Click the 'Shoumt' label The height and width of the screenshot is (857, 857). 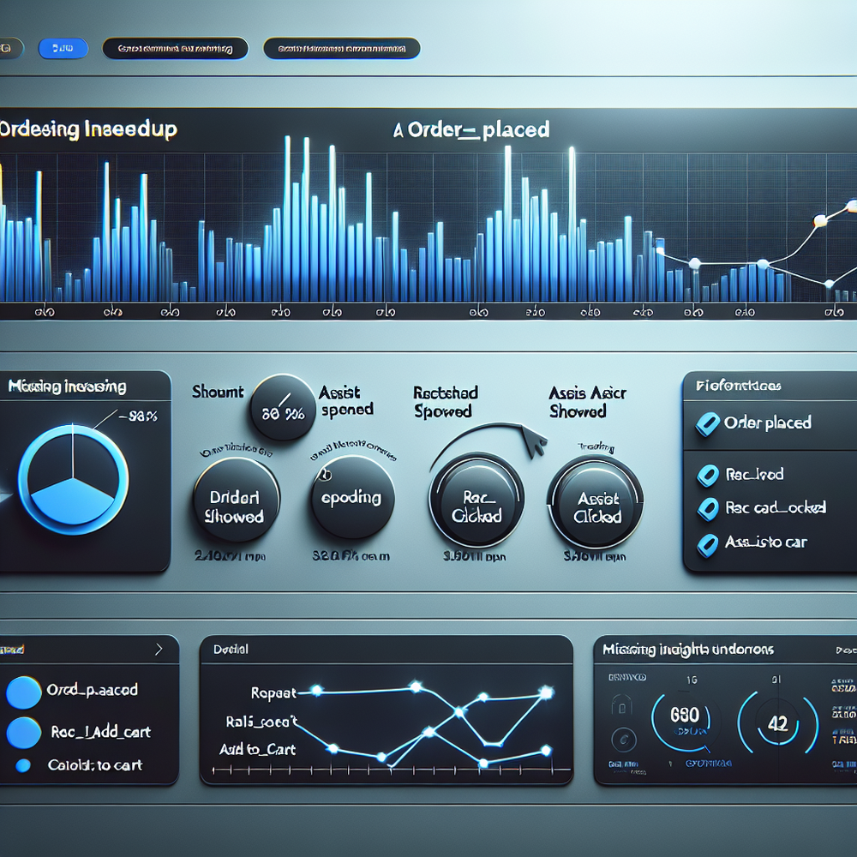click(x=218, y=392)
